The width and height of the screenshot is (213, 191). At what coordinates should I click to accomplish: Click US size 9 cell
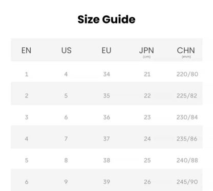pos(66,182)
